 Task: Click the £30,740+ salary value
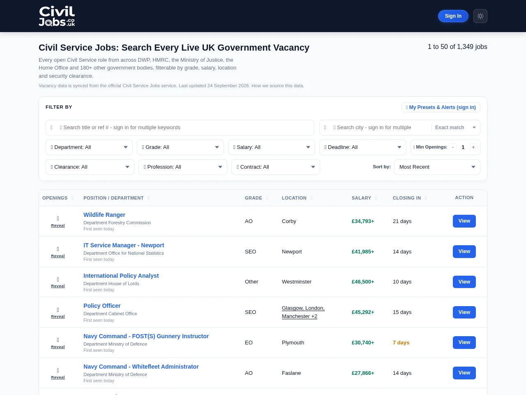point(363,343)
